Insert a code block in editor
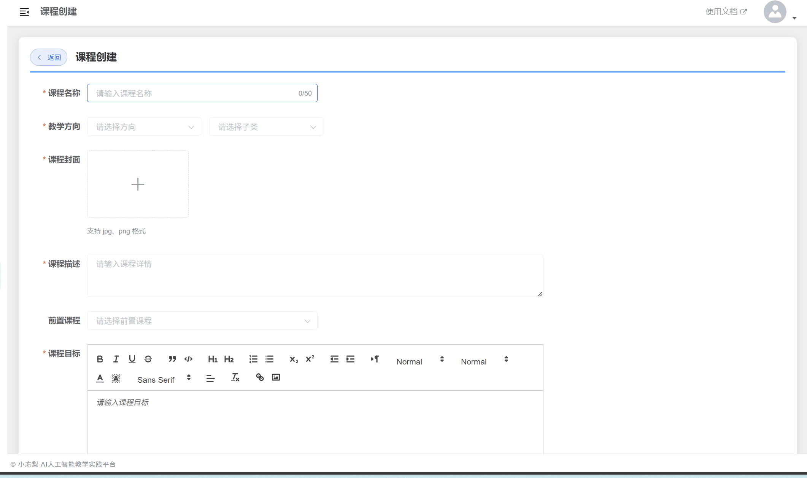Viewport: 807px width, 478px height. 188,359
